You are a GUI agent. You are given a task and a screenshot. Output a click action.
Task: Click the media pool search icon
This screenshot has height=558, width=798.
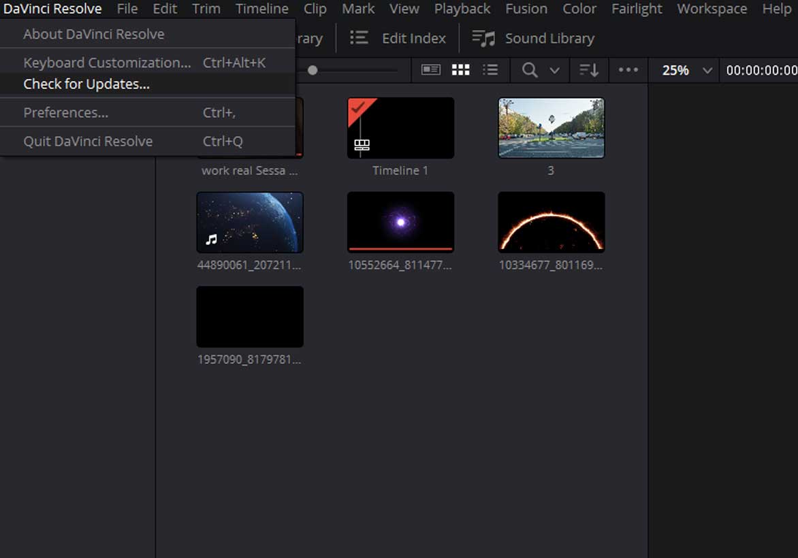pyautogui.click(x=530, y=69)
